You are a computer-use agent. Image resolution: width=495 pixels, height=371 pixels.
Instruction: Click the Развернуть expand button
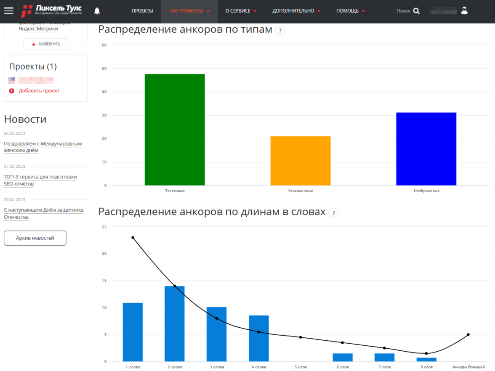(46, 44)
